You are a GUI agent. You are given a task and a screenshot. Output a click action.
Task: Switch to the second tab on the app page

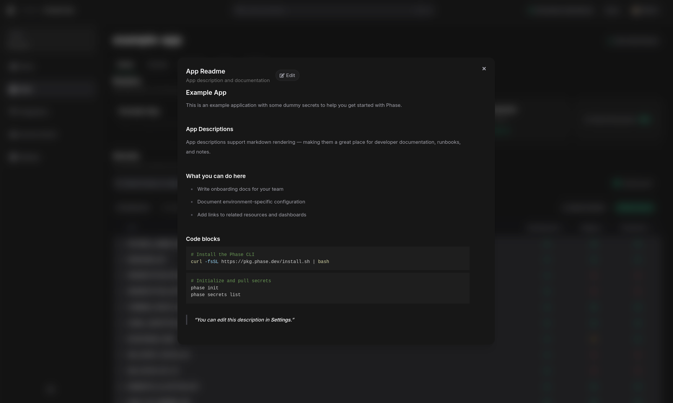click(x=158, y=65)
